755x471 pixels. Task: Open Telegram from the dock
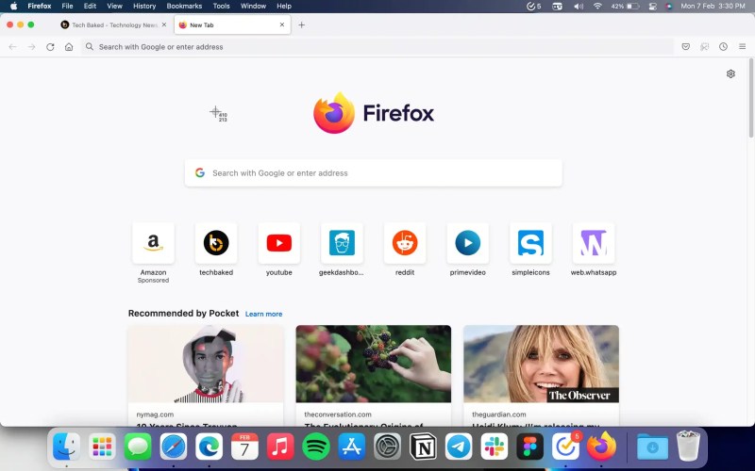pyautogui.click(x=459, y=447)
